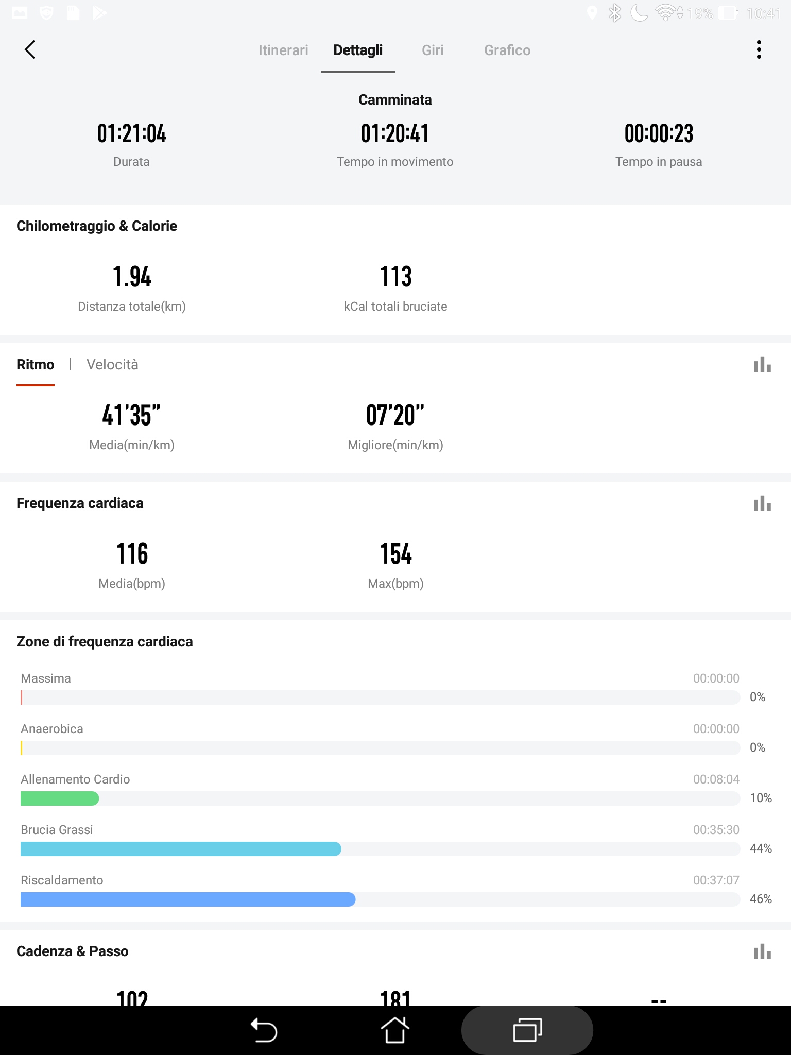Toggle to the Velocità view
791x1055 pixels.
click(112, 365)
